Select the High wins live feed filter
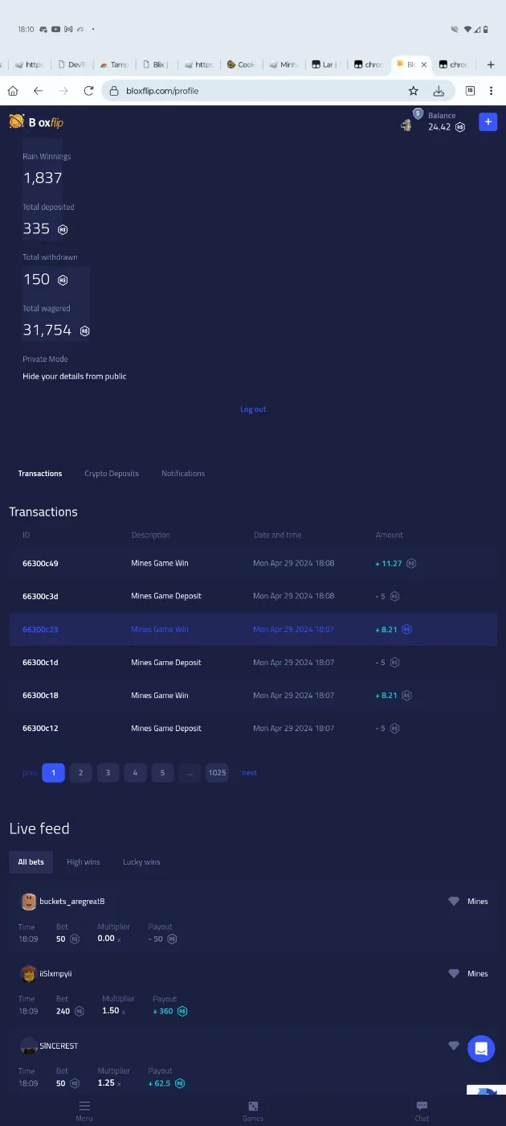The height and width of the screenshot is (1126, 506). coord(84,862)
